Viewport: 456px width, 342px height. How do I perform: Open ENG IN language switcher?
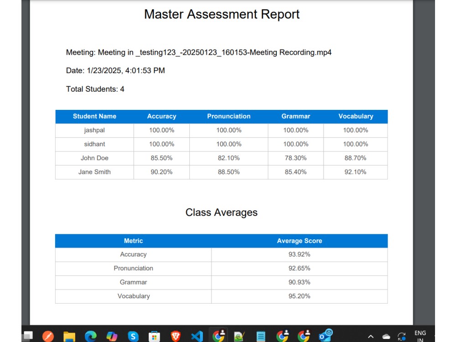420,336
